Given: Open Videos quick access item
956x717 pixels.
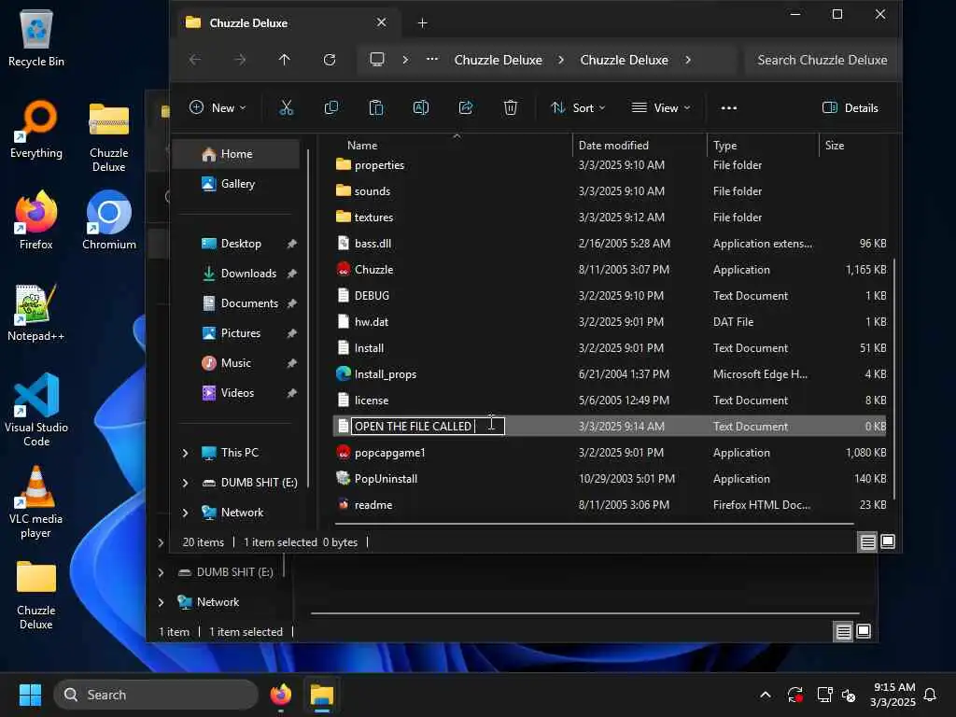Looking at the screenshot, I should coord(237,393).
